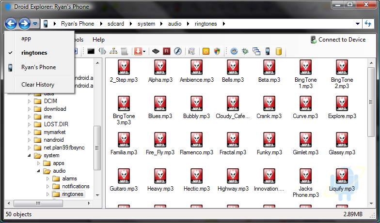Click the red Fl Flash icon

click(x=167, y=51)
